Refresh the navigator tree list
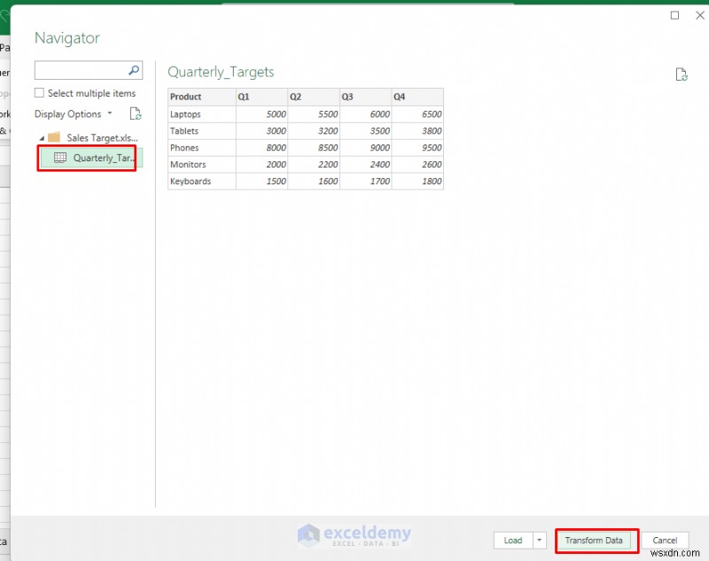709x561 pixels. (136, 113)
